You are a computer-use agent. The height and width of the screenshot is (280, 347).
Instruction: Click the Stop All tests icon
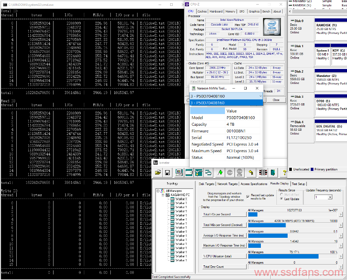(x=240, y=173)
